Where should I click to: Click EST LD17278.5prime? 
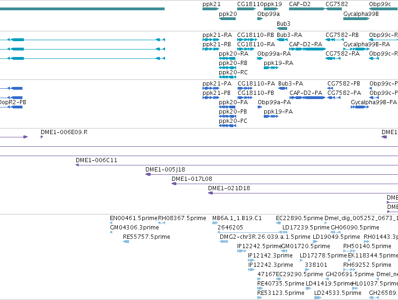pos(302,260)
